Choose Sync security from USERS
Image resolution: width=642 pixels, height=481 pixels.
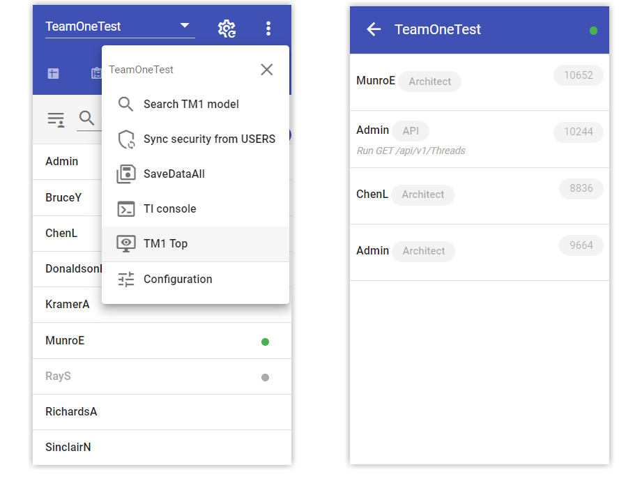coord(195,139)
